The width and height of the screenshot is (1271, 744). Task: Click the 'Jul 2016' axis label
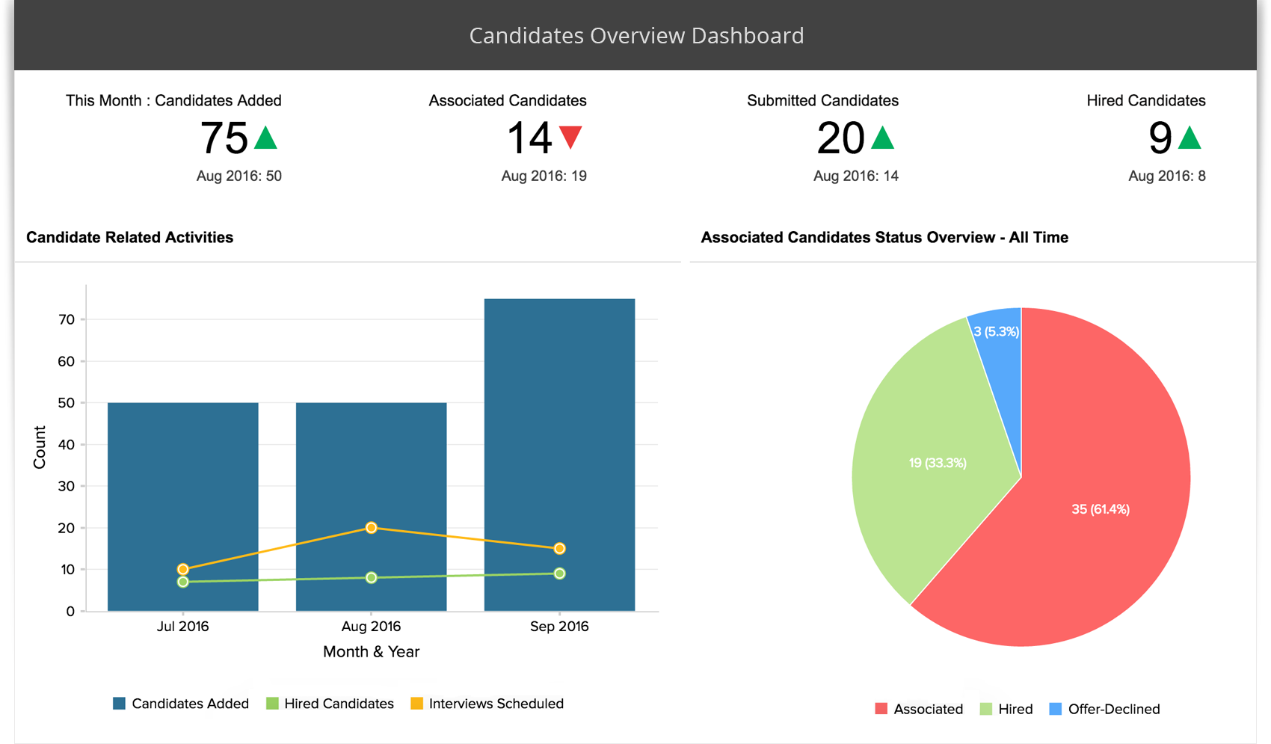pos(183,627)
